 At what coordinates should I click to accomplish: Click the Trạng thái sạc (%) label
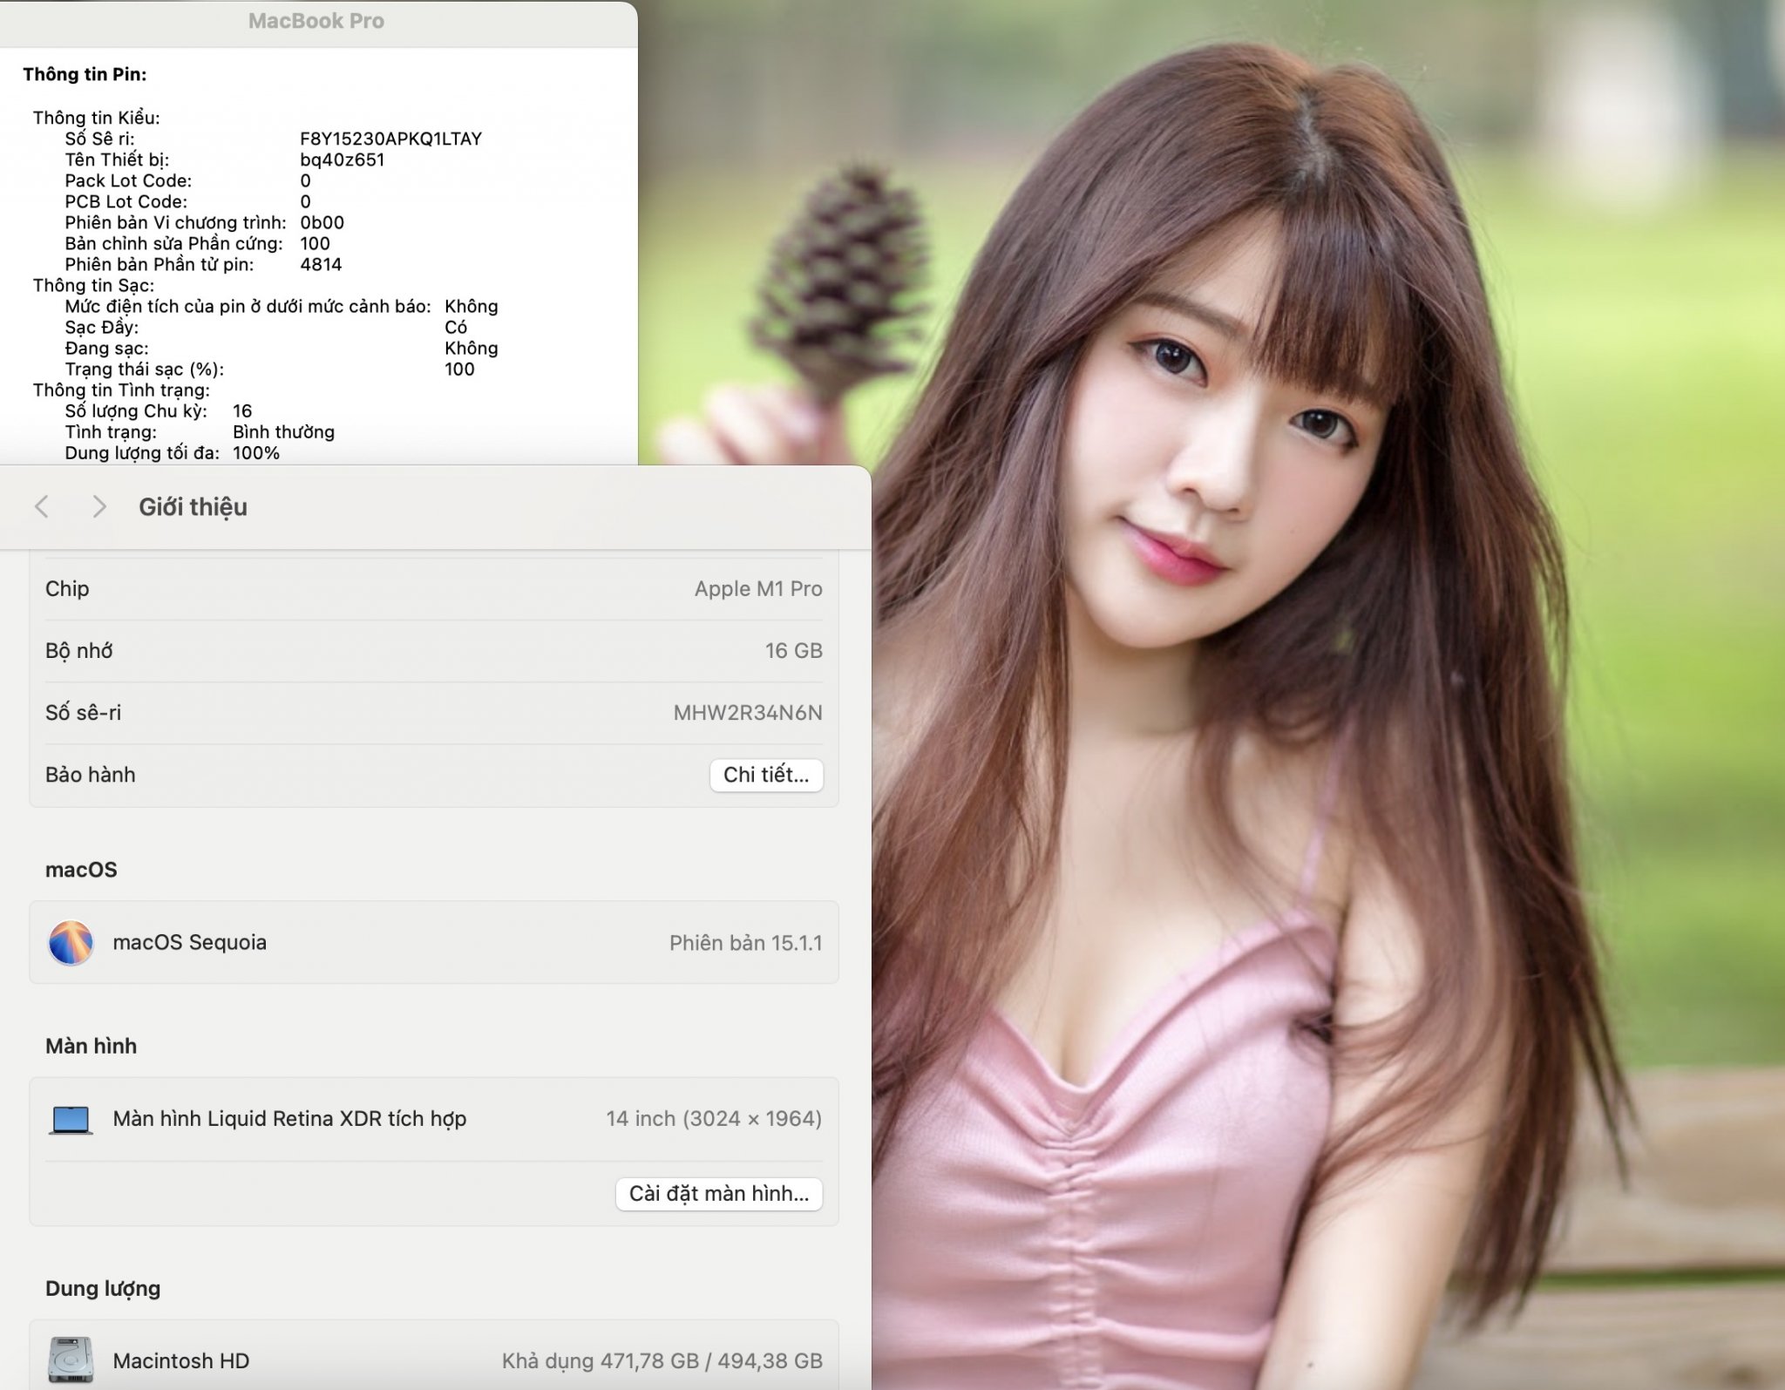click(144, 370)
